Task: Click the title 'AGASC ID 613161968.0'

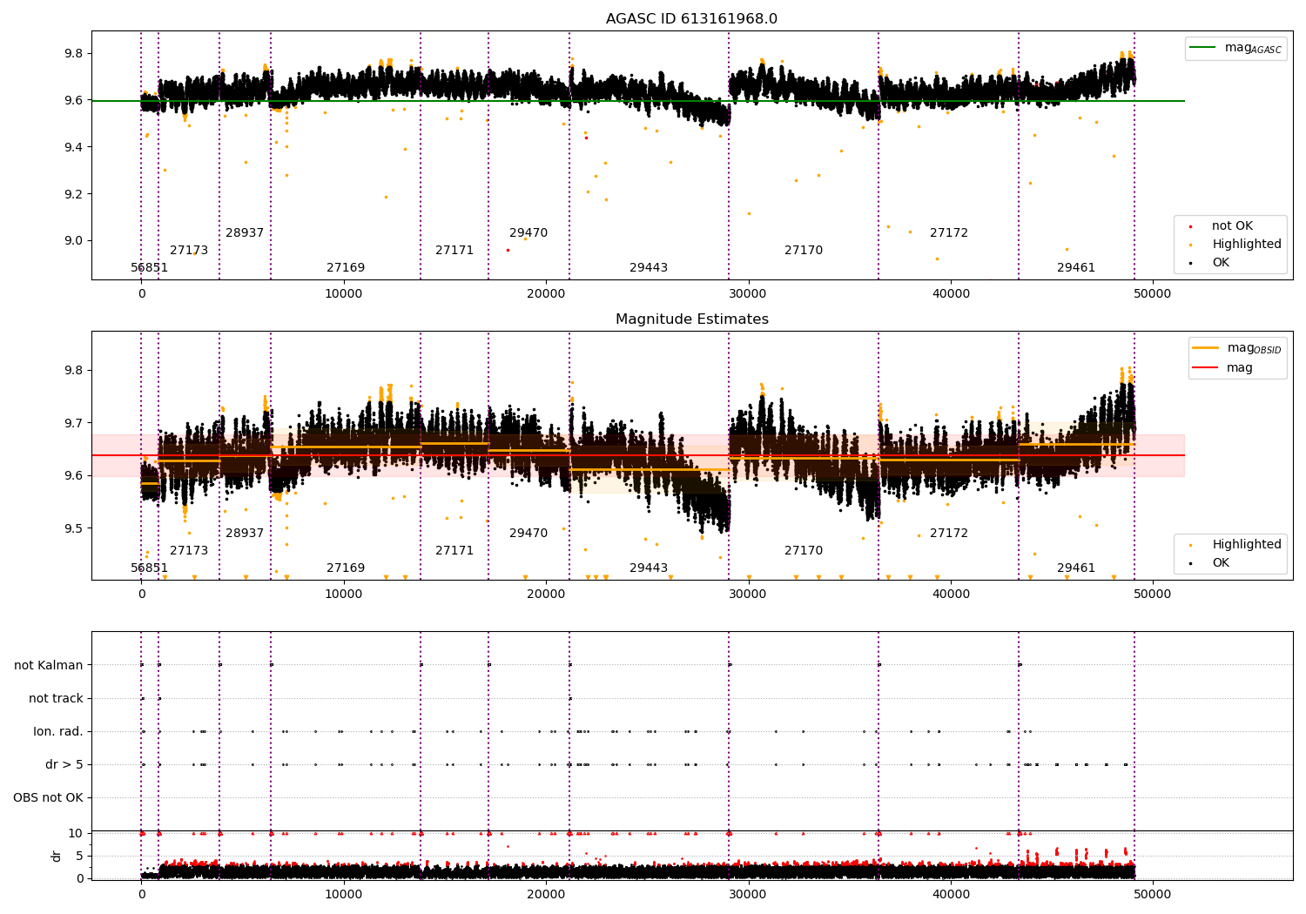Action: point(691,19)
